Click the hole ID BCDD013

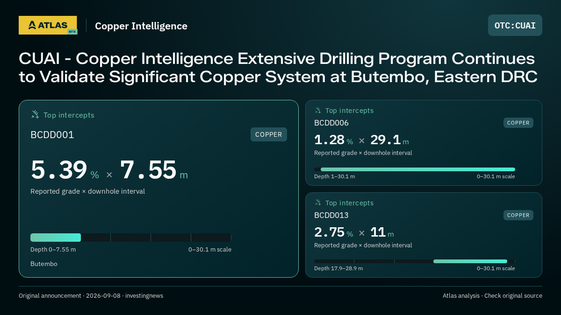[331, 215]
